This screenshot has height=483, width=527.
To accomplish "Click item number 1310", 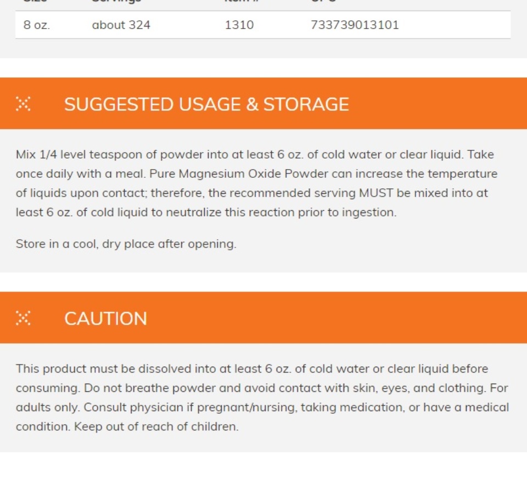I will tap(239, 25).
